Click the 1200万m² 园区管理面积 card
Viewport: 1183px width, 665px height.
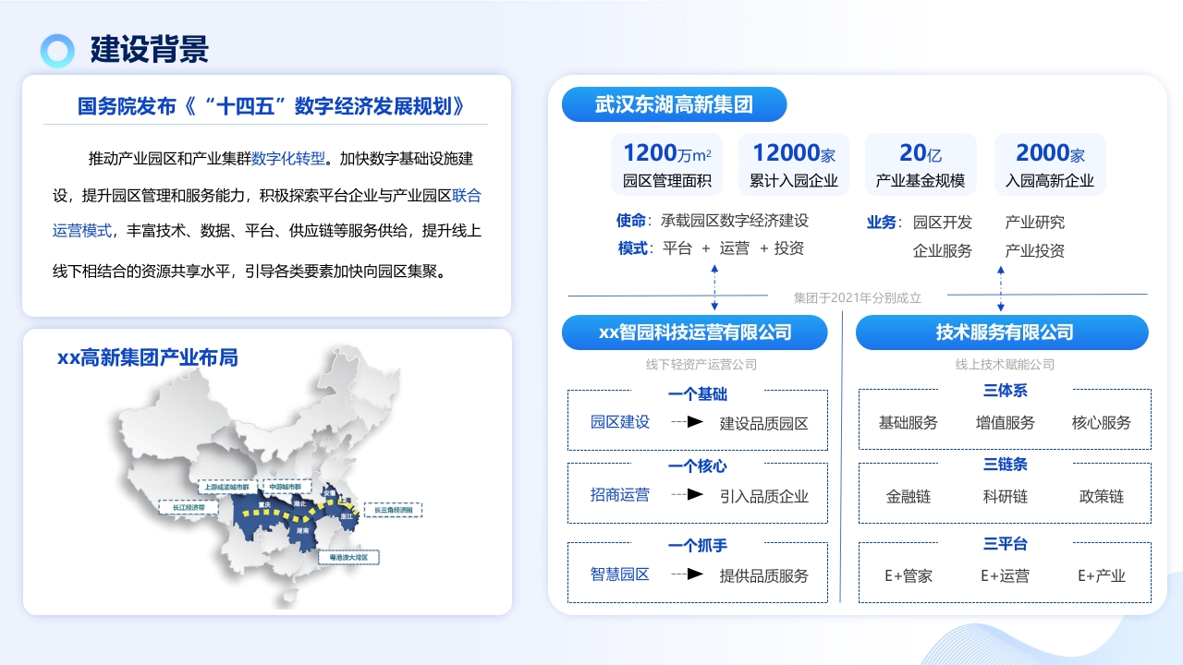pos(667,164)
